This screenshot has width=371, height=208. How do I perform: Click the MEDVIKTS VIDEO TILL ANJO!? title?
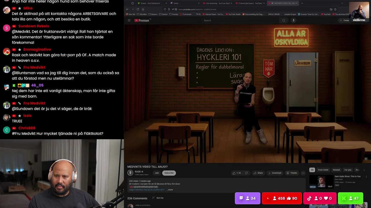[148, 167]
